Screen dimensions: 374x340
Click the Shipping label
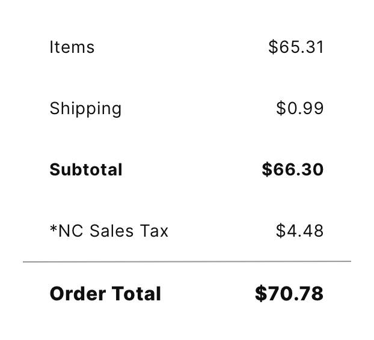85,109
